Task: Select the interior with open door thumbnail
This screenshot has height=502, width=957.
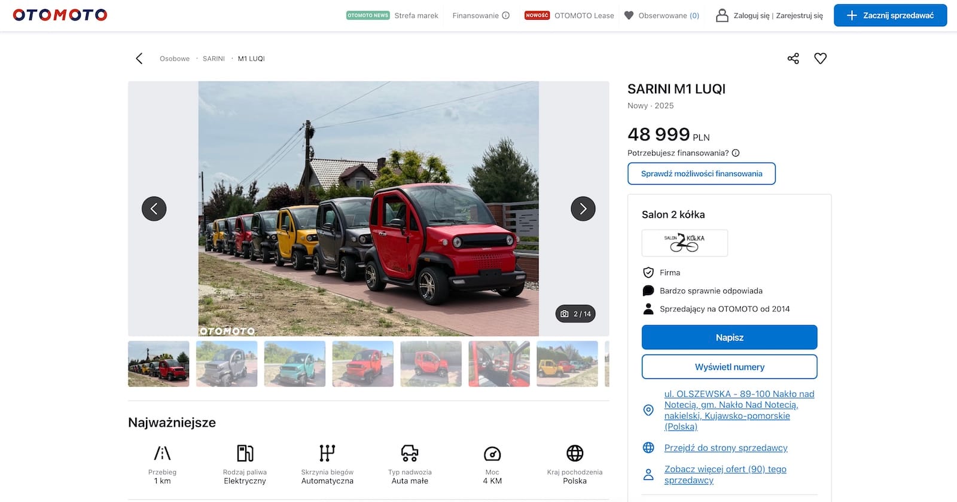Action: [x=499, y=364]
